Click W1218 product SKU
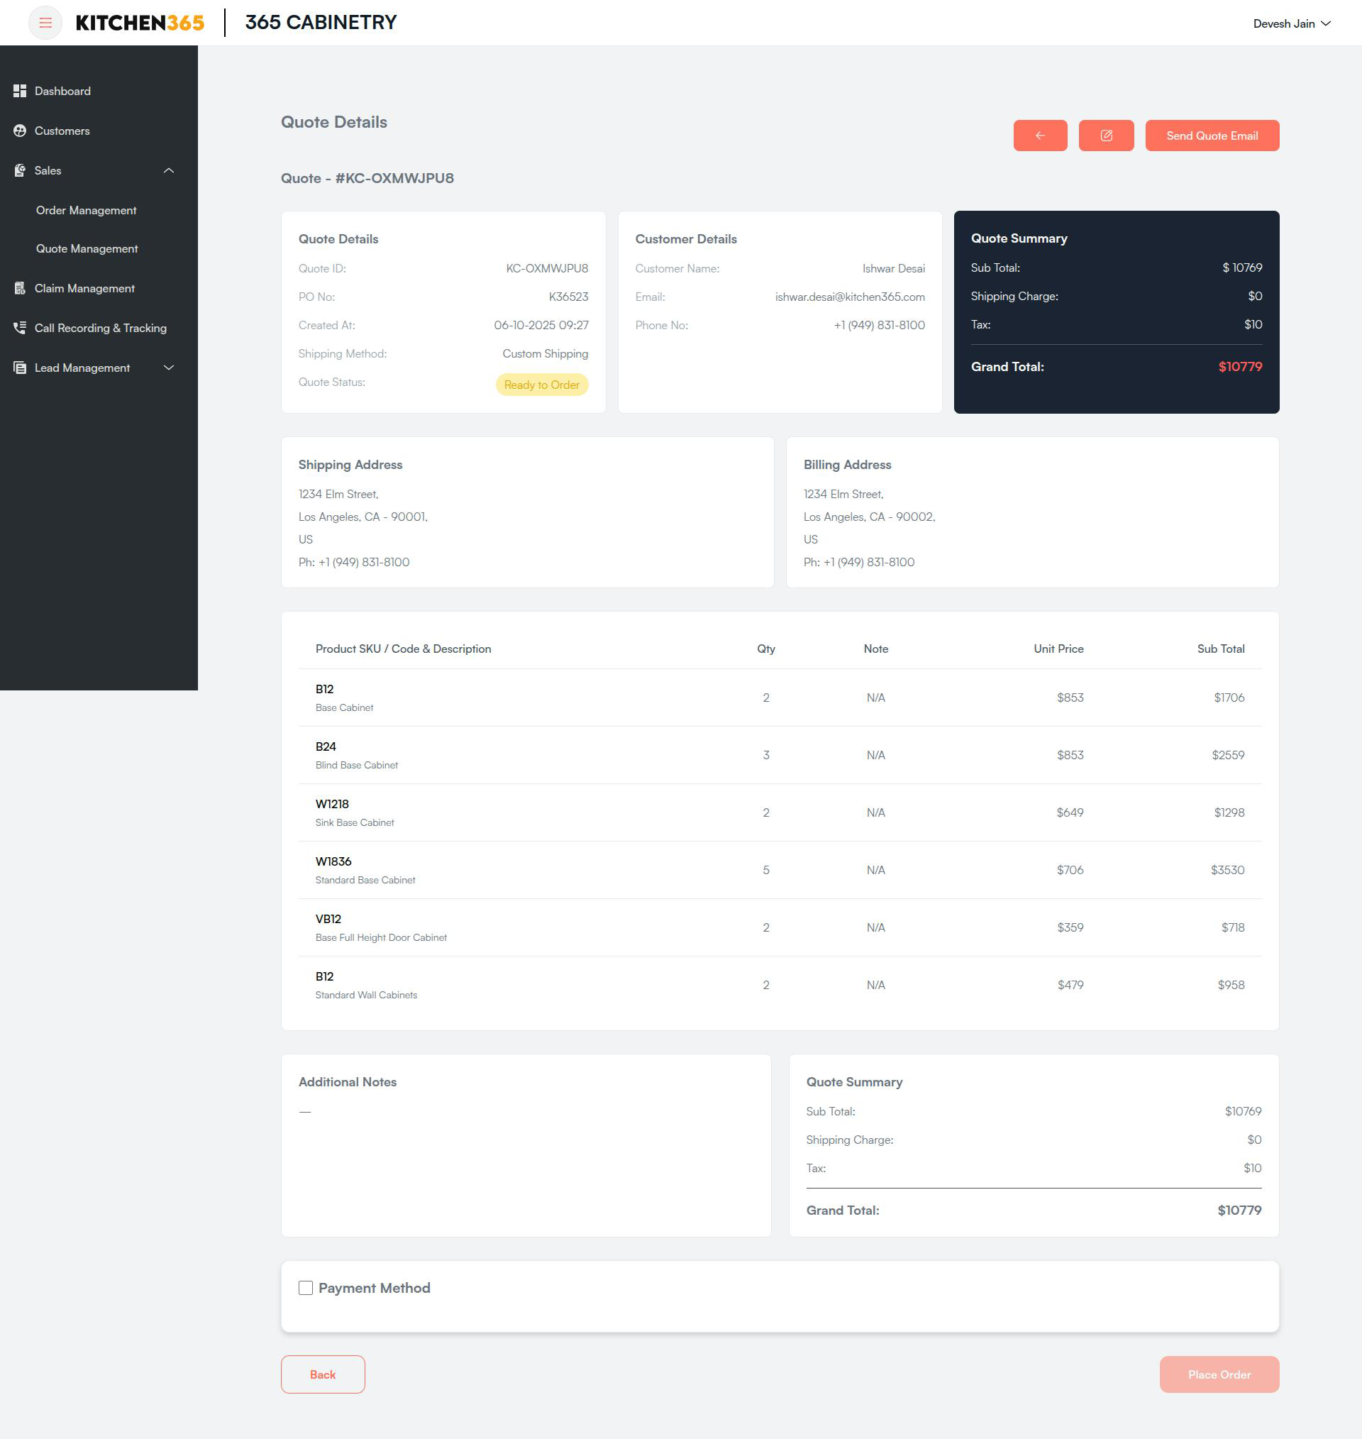 [x=332, y=804]
